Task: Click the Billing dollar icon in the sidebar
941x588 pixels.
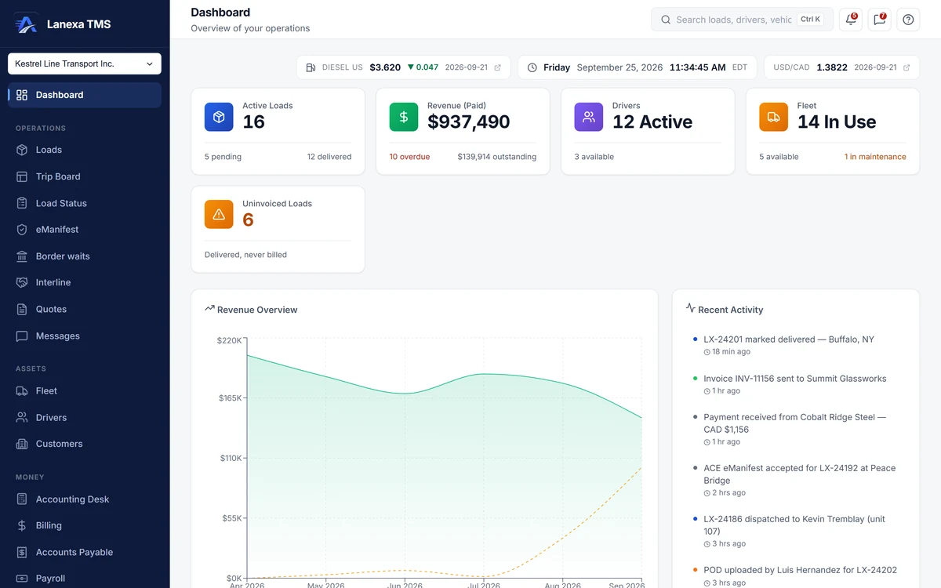Action: tap(22, 525)
